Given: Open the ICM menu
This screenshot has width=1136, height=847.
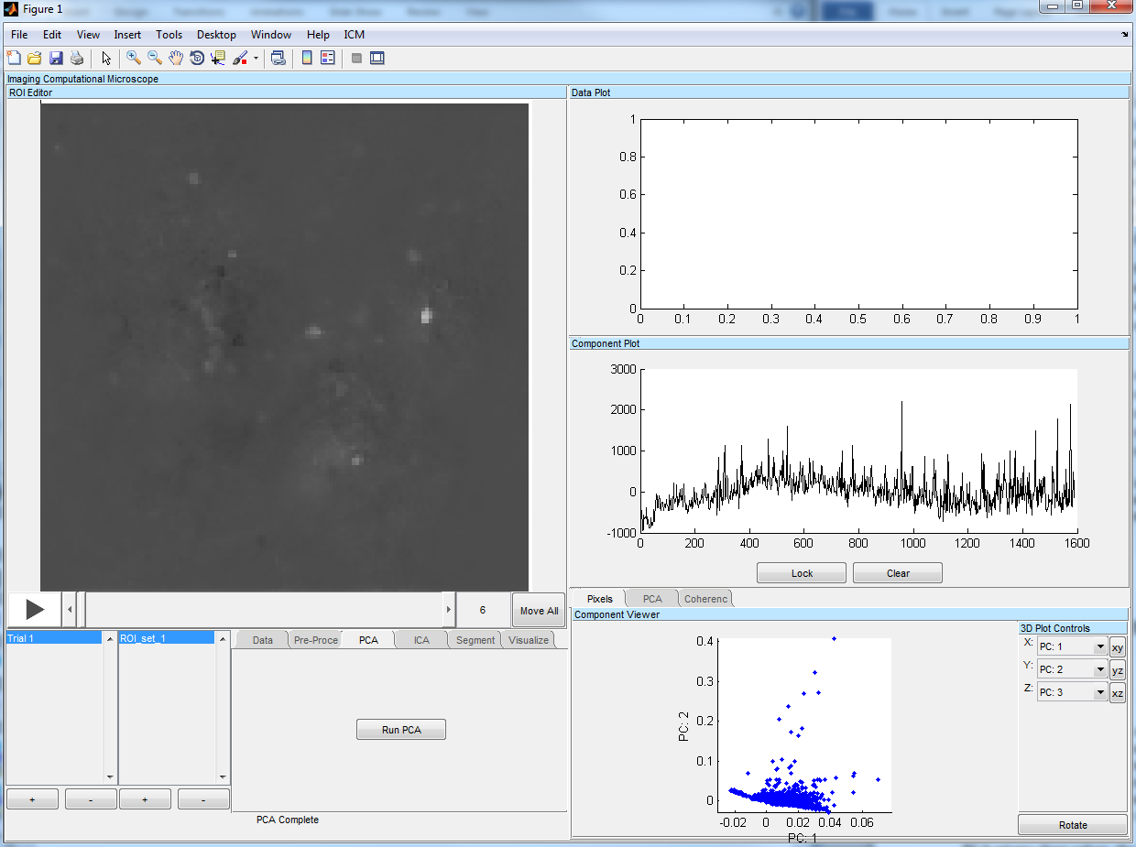Looking at the screenshot, I should (x=354, y=35).
